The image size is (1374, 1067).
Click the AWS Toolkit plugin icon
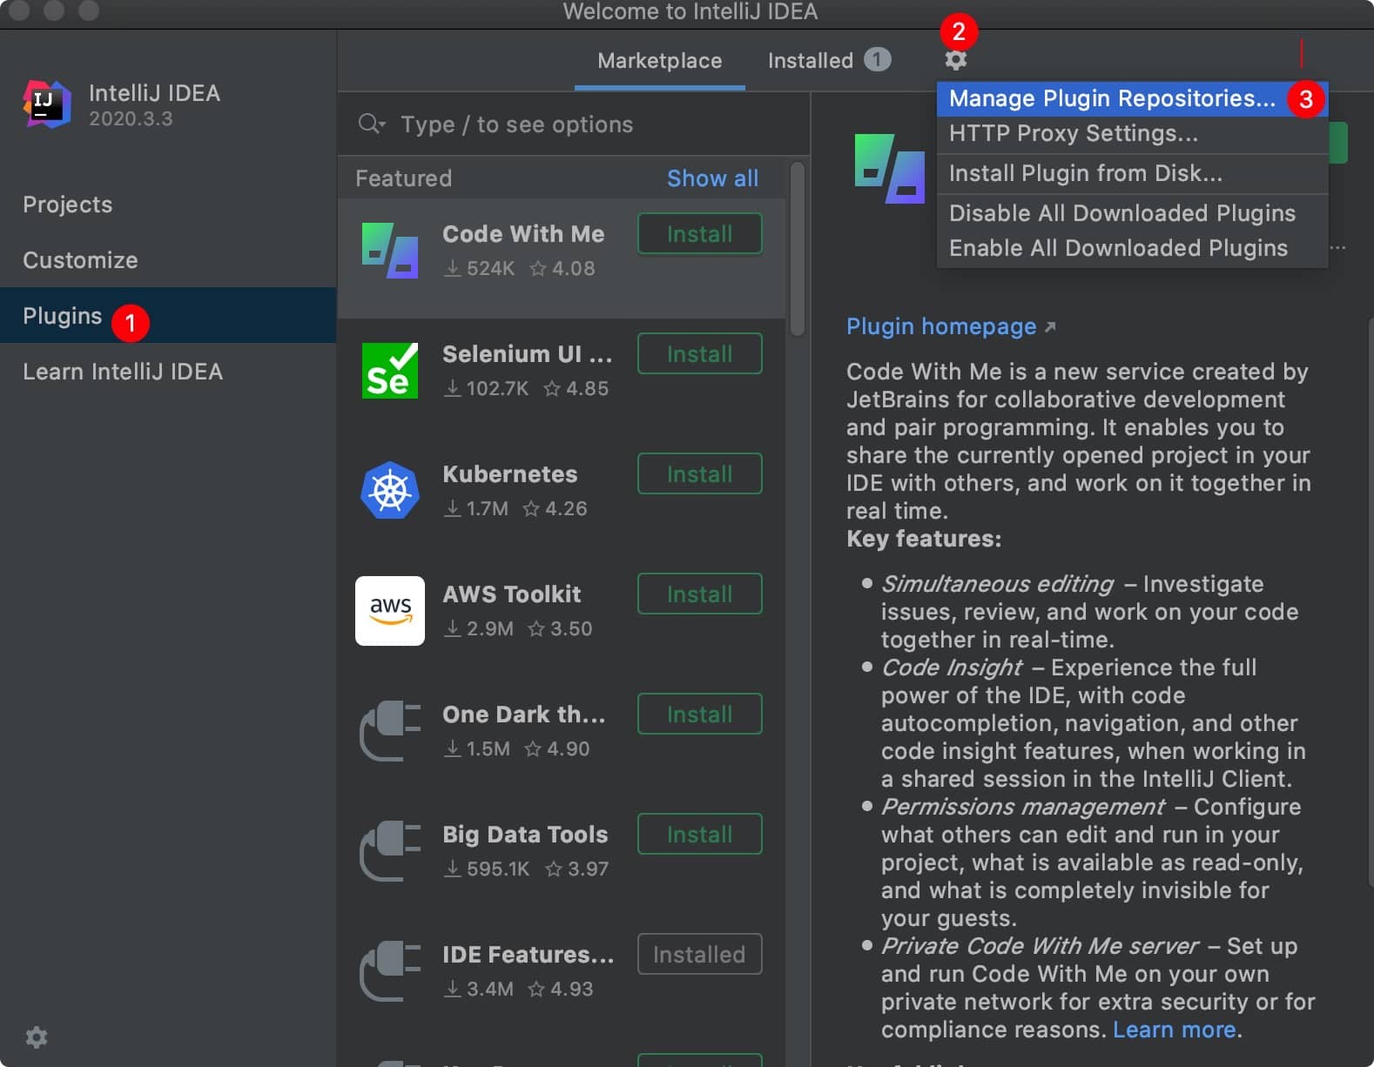(x=389, y=611)
